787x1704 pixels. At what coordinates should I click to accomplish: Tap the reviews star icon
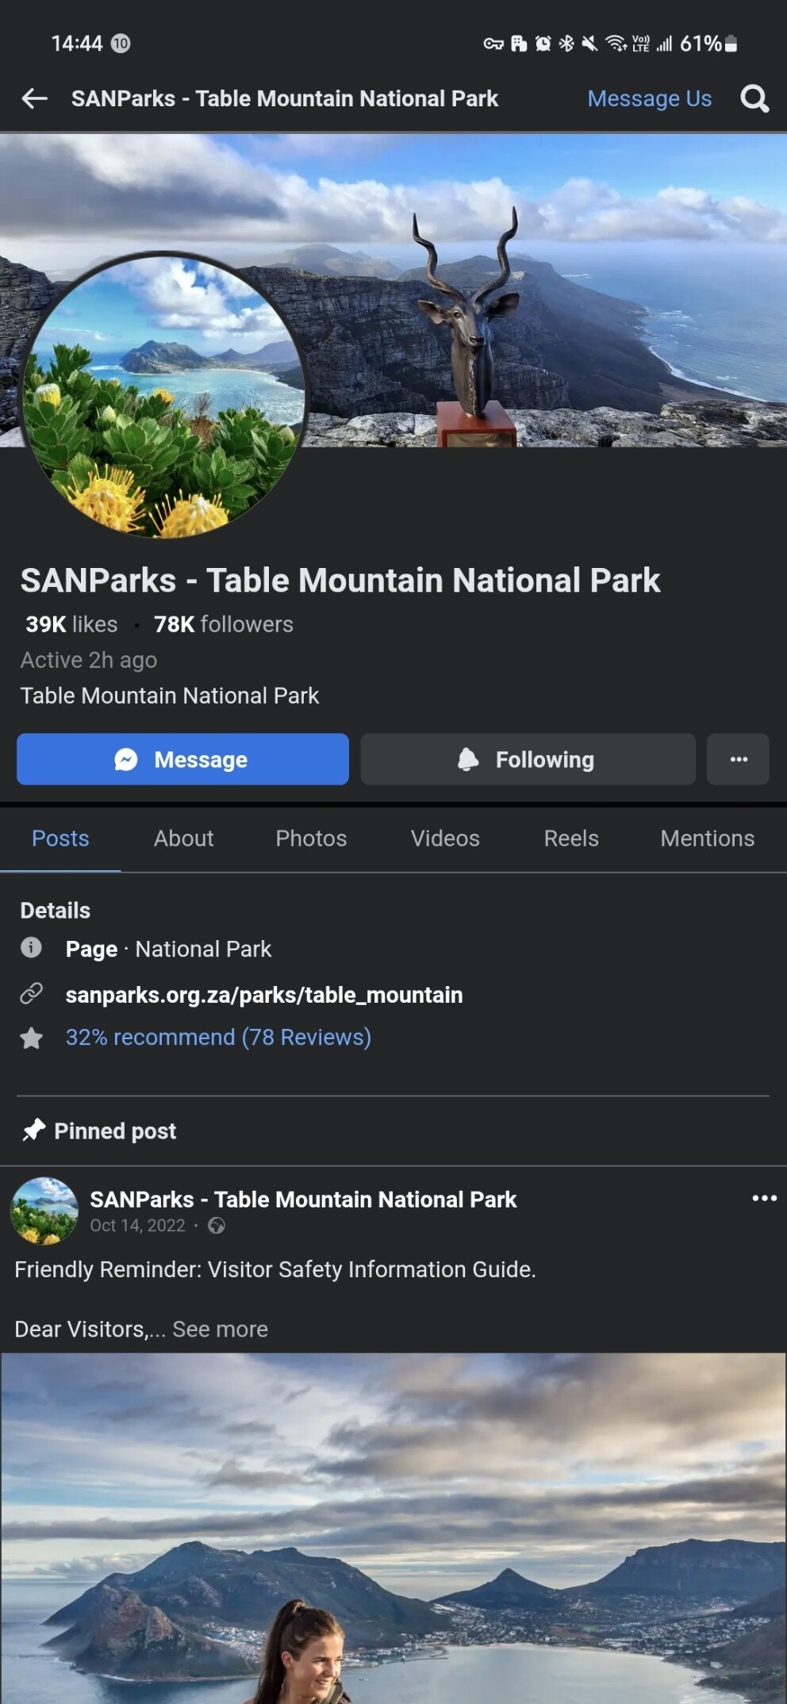tap(31, 1038)
